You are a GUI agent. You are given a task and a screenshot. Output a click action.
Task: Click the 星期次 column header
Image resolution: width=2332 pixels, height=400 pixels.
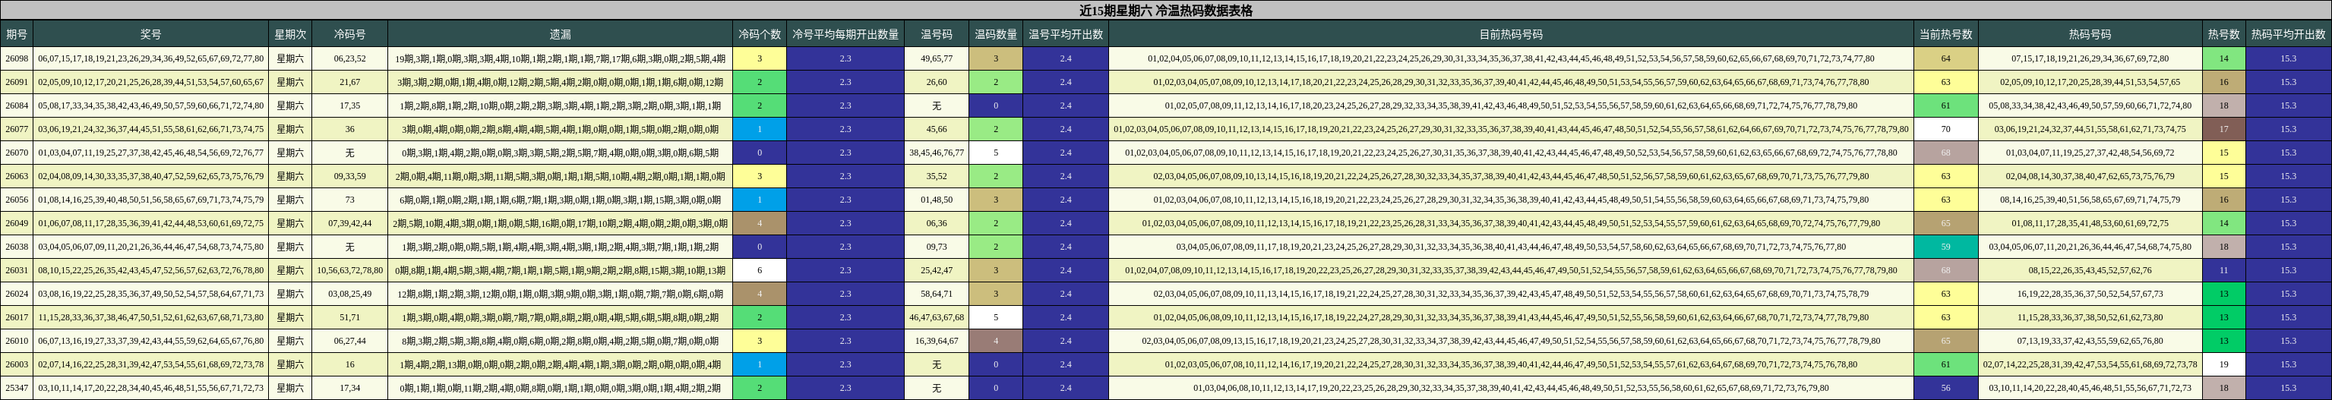click(291, 34)
